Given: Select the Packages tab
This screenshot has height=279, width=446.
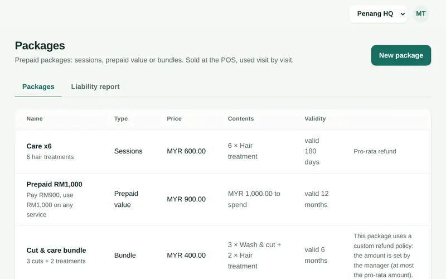Looking at the screenshot, I should (x=38, y=86).
